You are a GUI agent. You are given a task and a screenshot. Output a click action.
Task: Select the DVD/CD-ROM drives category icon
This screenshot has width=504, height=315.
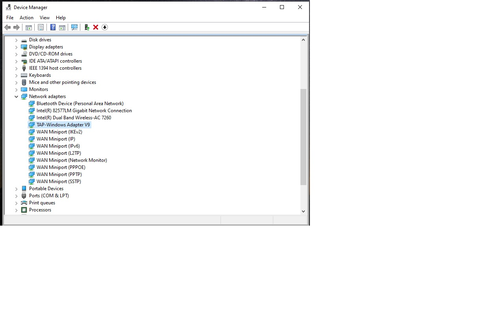coord(24,54)
